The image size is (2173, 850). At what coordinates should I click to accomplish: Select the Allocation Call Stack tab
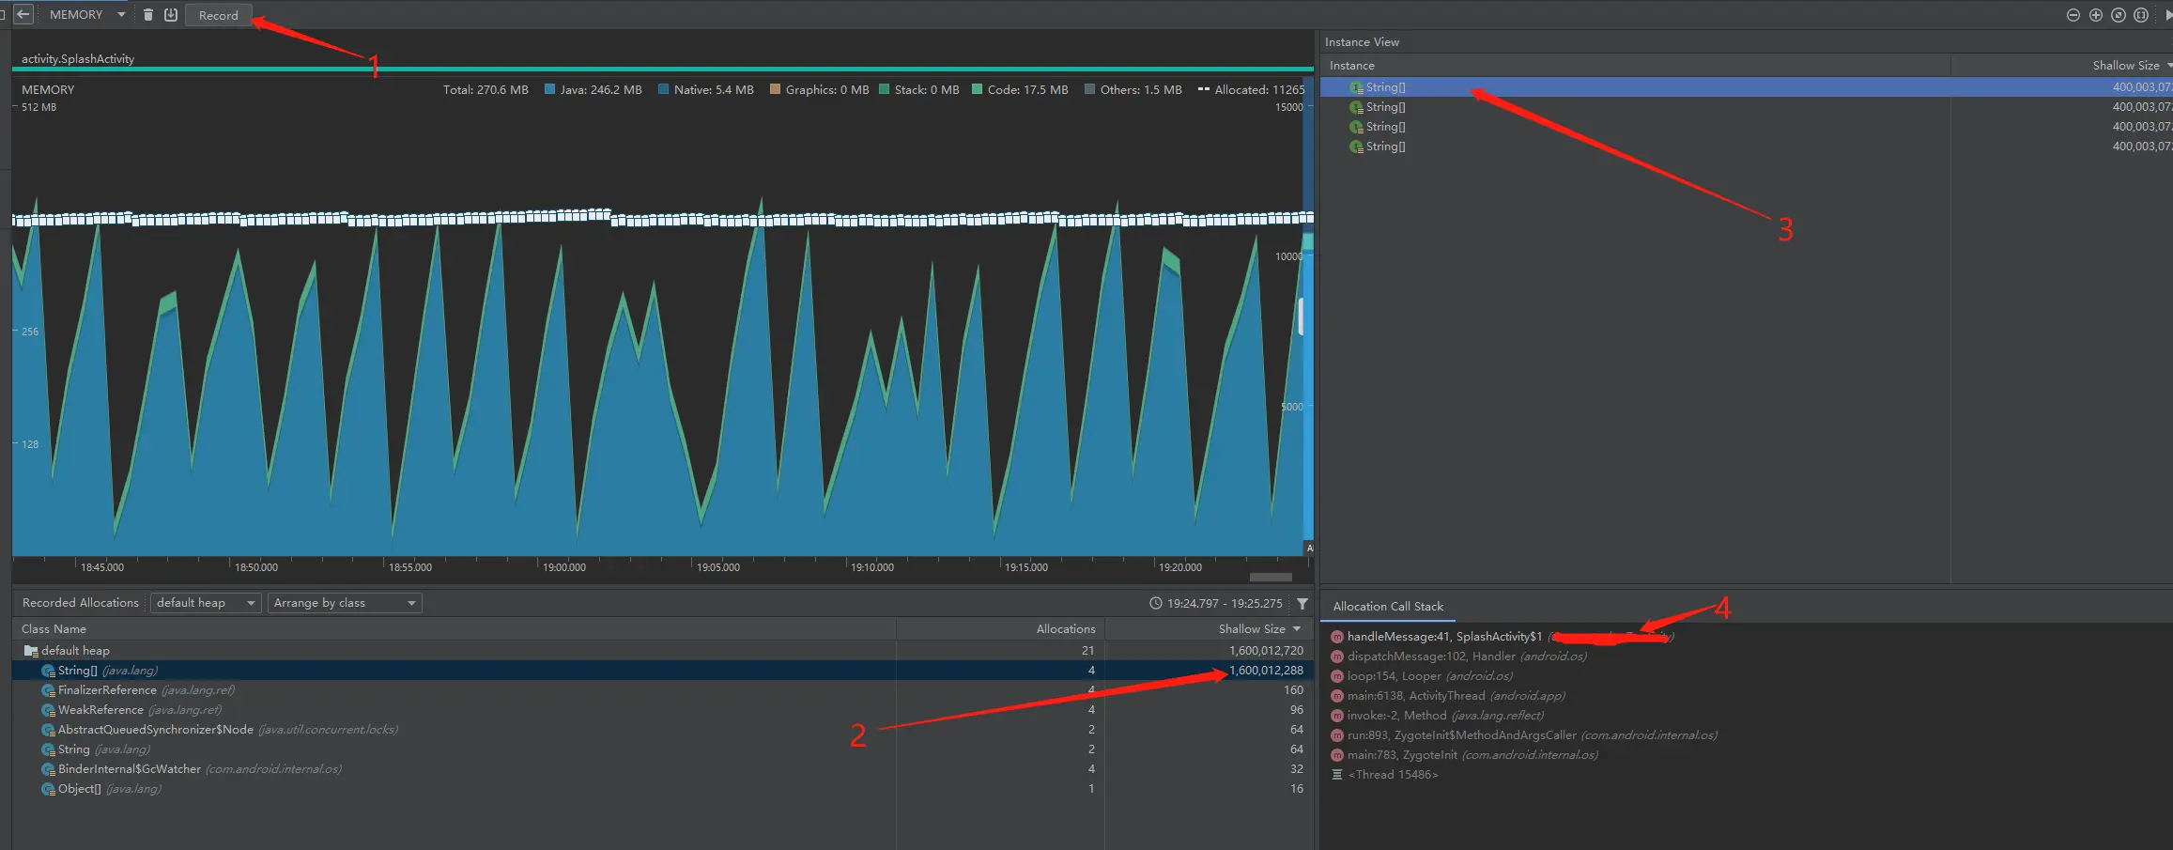click(1388, 607)
